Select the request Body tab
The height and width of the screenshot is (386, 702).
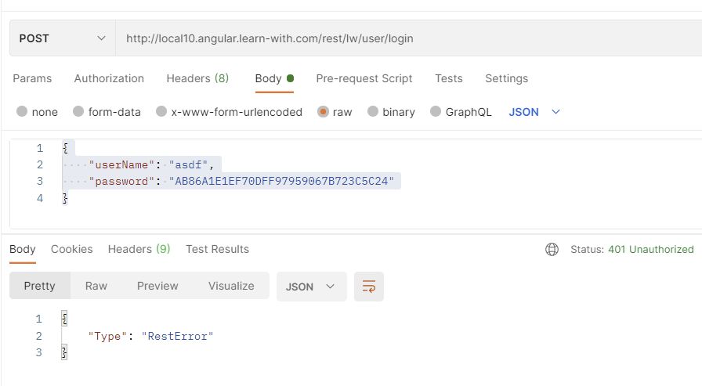tap(274, 79)
